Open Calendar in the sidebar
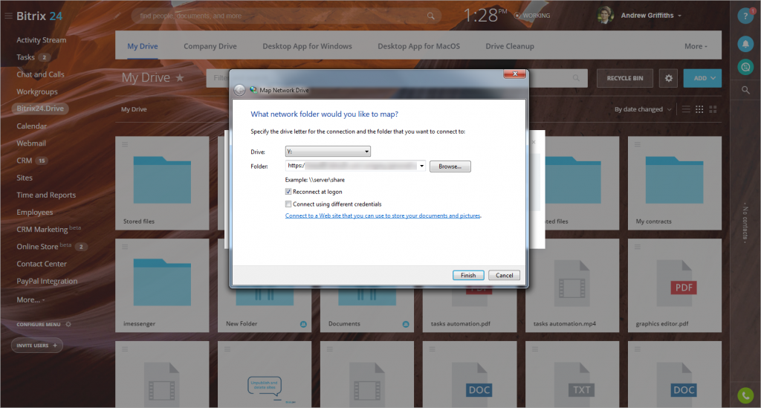Viewport: 761px width, 408px height. (x=31, y=126)
